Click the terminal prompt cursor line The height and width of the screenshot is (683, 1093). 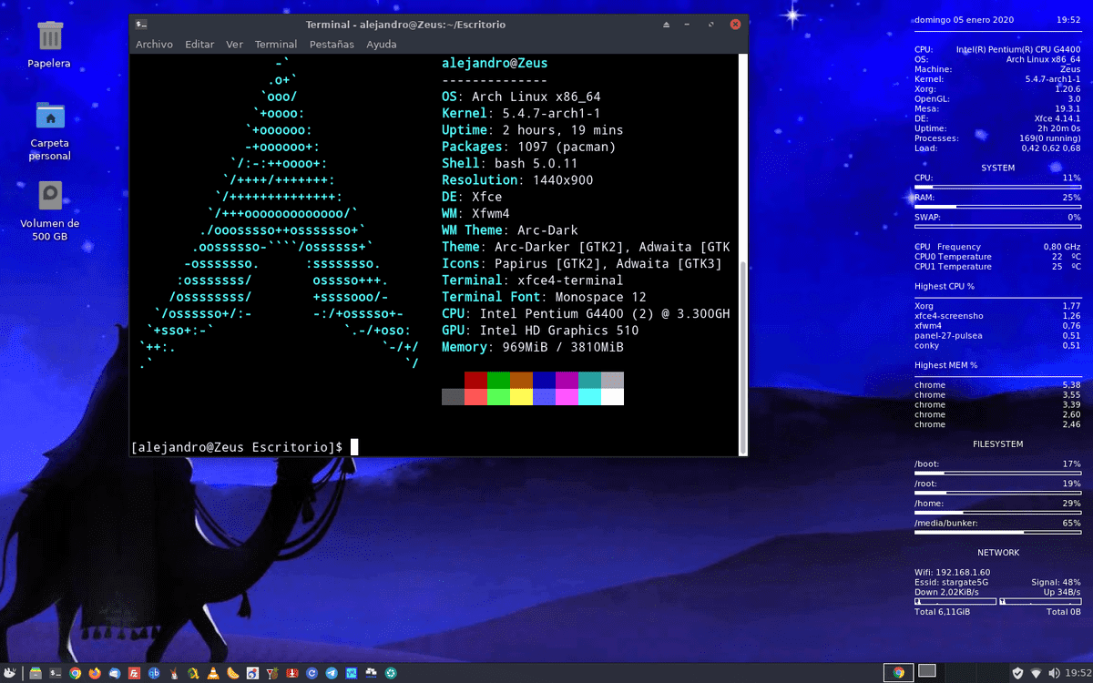click(245, 447)
